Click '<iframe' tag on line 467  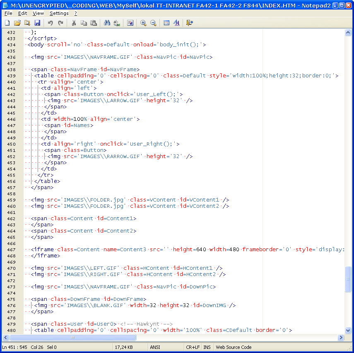(42, 250)
